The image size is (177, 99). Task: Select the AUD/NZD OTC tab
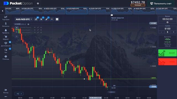(77, 11)
